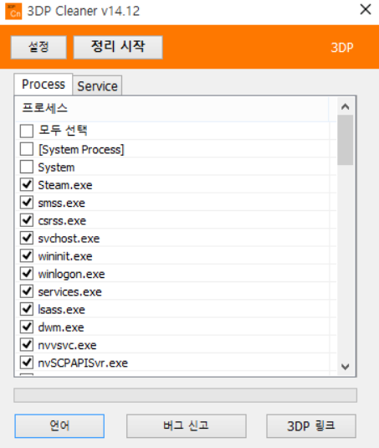Switch to the Process tab

tap(44, 85)
